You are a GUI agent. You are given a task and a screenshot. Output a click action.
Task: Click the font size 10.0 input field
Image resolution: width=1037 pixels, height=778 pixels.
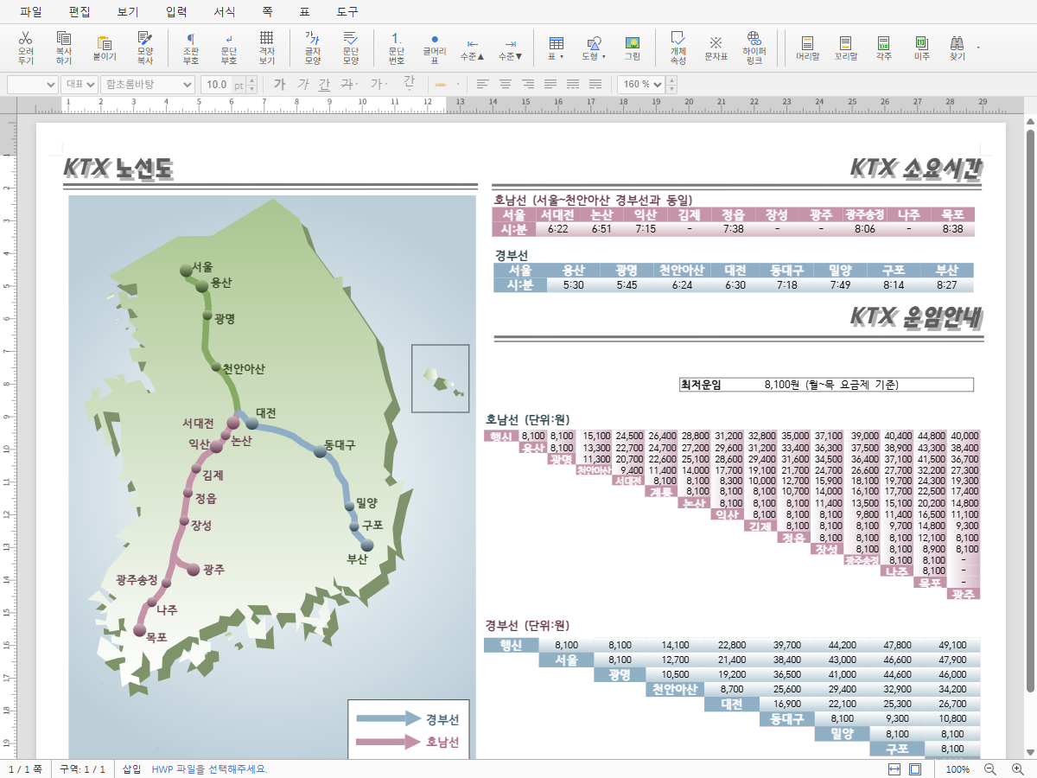(x=217, y=84)
